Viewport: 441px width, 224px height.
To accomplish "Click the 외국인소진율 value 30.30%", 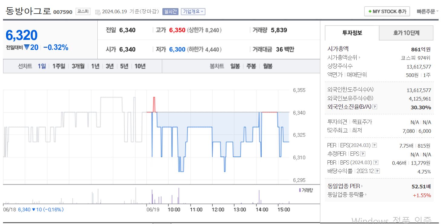I will click(421, 107).
